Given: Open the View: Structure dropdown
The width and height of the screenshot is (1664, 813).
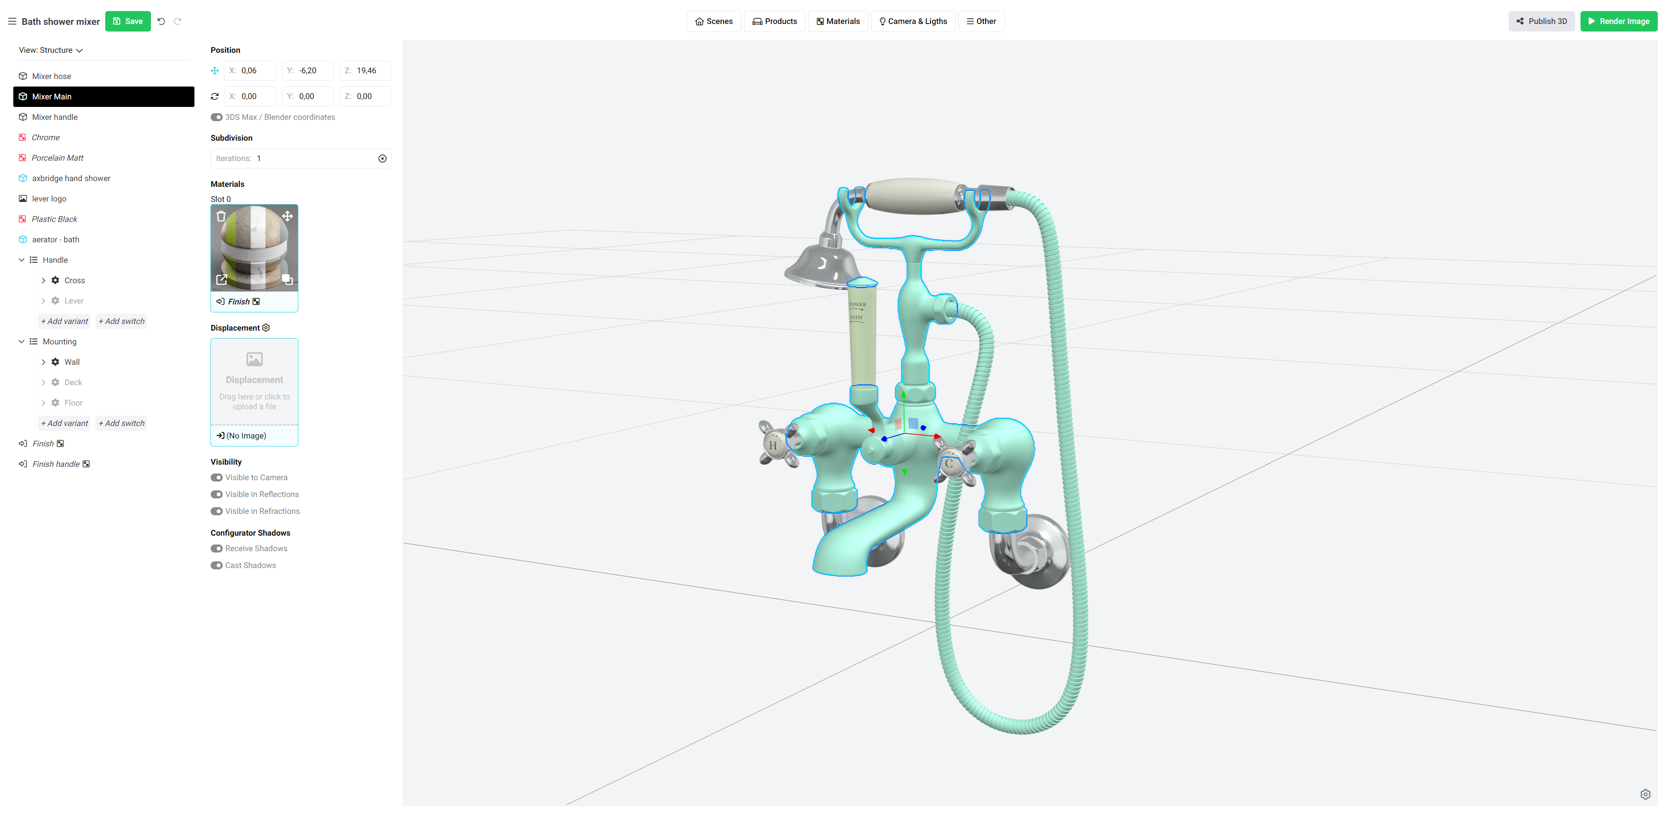Looking at the screenshot, I should tap(50, 50).
